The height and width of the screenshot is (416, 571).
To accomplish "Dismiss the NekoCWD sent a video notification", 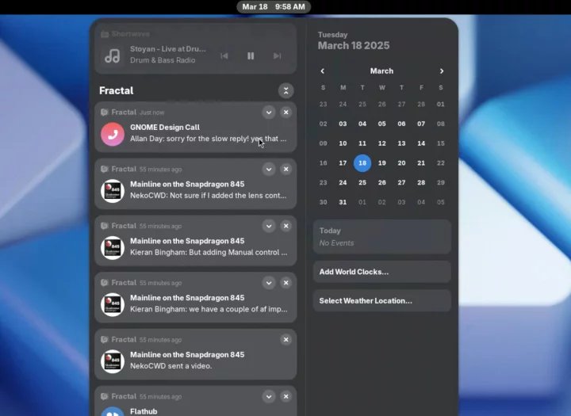I will coord(285,339).
